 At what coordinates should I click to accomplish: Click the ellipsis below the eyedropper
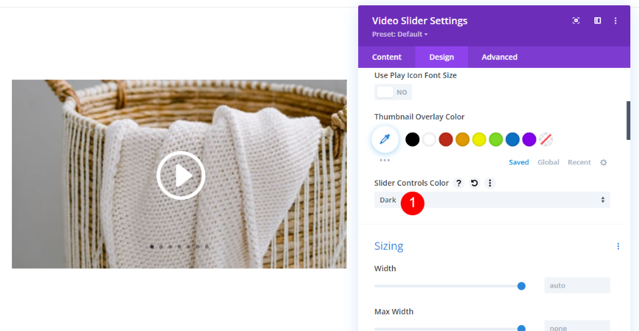tap(385, 161)
